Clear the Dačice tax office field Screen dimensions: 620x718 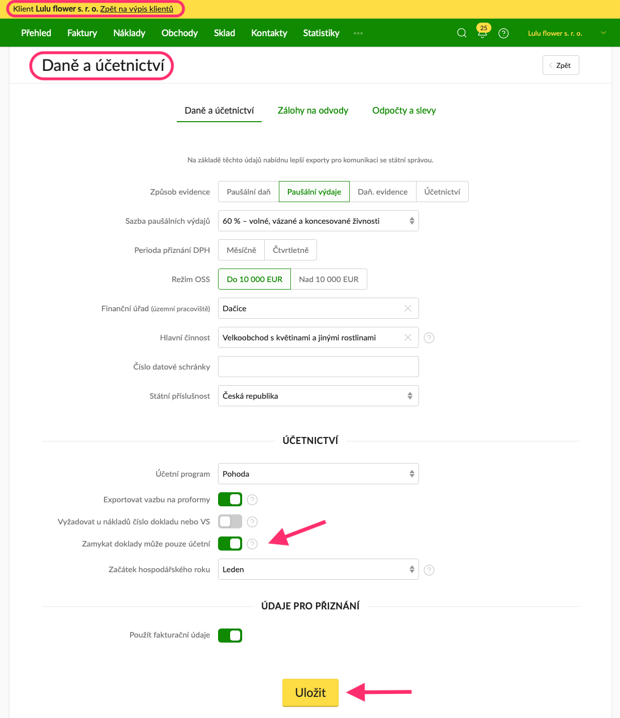coord(408,308)
